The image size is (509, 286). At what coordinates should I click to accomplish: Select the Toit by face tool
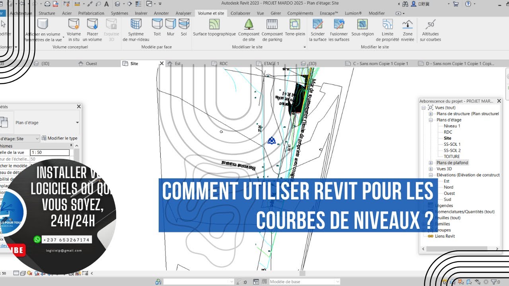click(x=157, y=28)
